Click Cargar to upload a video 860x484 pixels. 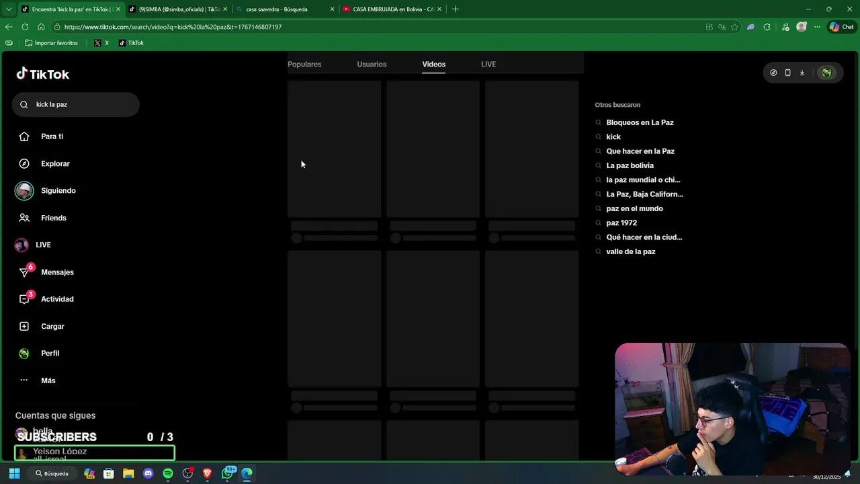tap(52, 326)
